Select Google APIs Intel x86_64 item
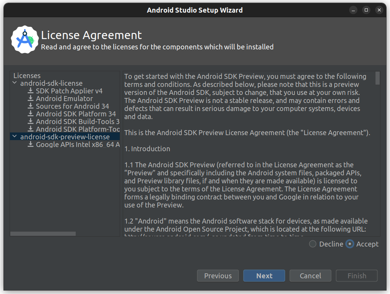Screen dimensions: 390x294 (x=78, y=145)
